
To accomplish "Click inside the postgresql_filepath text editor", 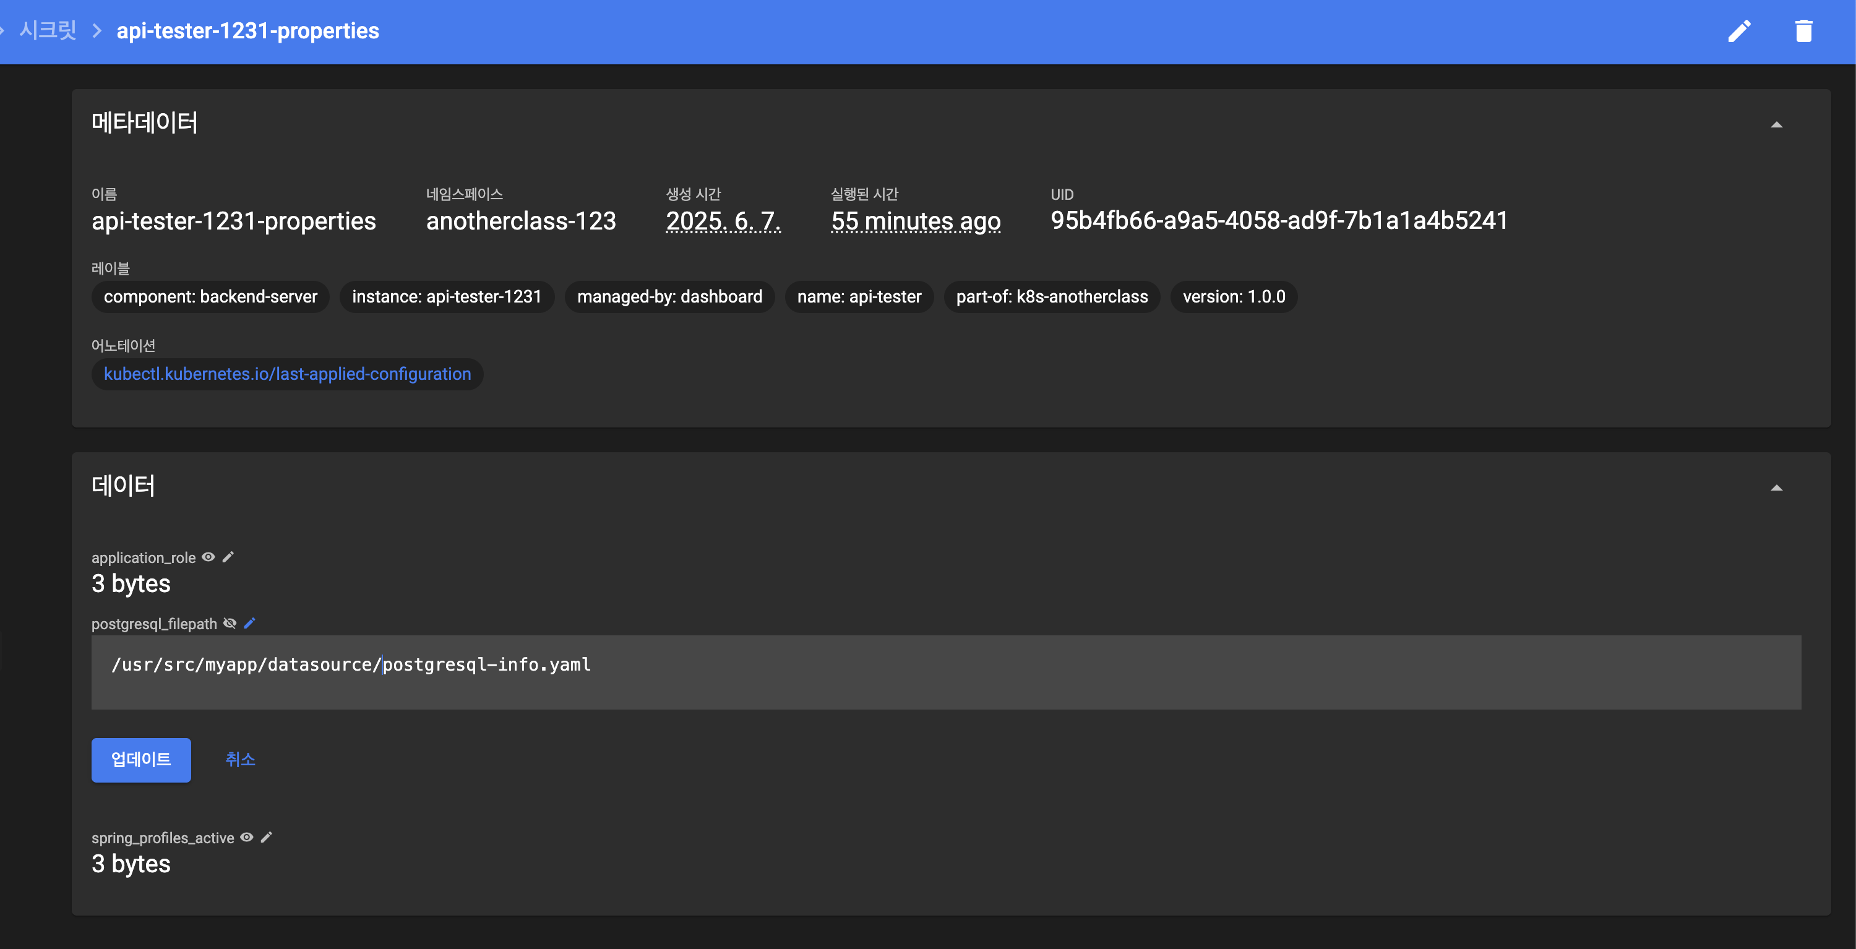I will 945,672.
